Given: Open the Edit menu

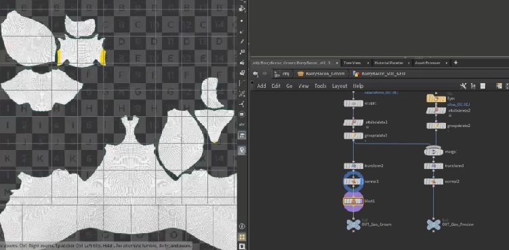Looking at the screenshot, I should [x=276, y=86].
